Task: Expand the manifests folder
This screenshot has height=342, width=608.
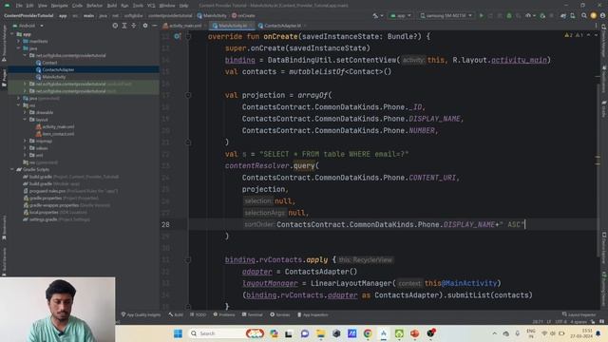Action: click(19, 41)
